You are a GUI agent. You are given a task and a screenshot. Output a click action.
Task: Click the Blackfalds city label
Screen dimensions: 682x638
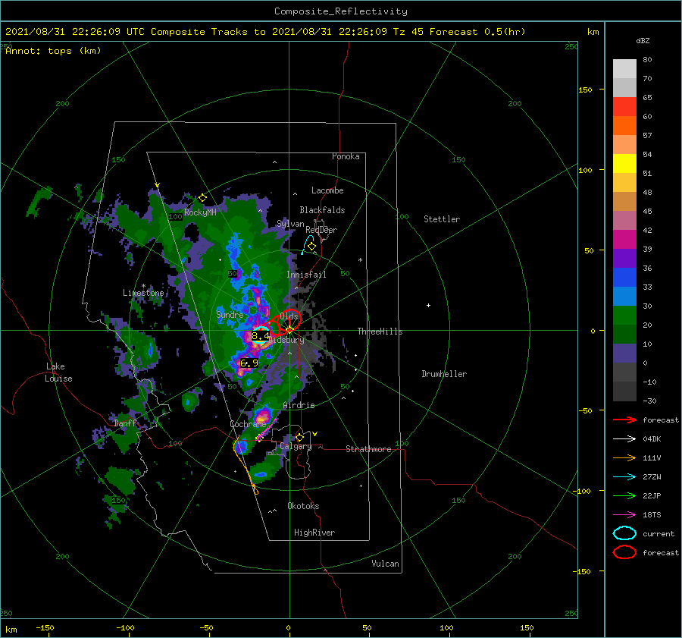pyautogui.click(x=322, y=210)
